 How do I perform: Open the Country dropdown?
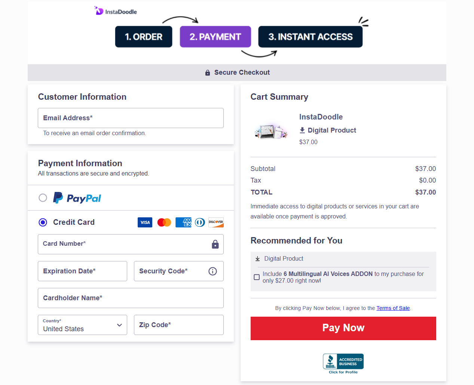click(82, 325)
